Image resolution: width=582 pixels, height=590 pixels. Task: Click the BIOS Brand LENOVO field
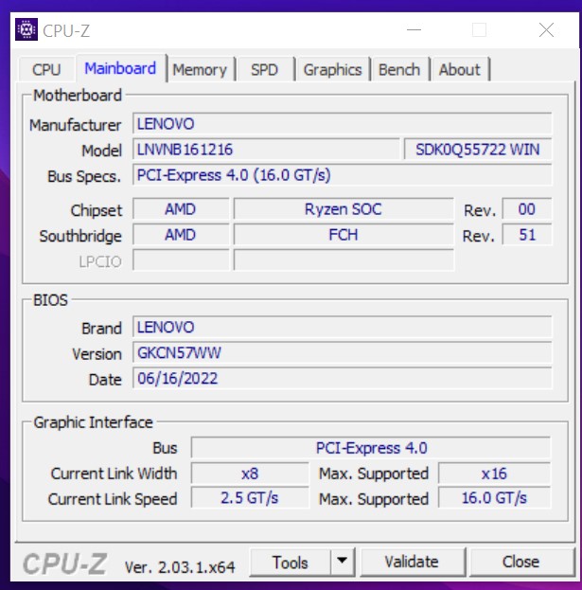click(x=343, y=328)
